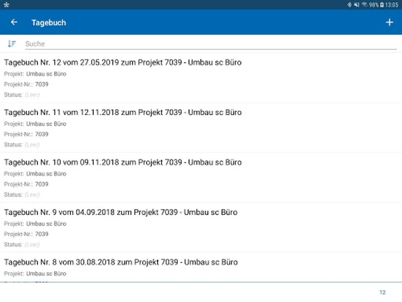The height and width of the screenshot is (302, 402).
Task: Open Tagebuch Nr. 11 vom 12.11.2018
Action: [123, 112]
